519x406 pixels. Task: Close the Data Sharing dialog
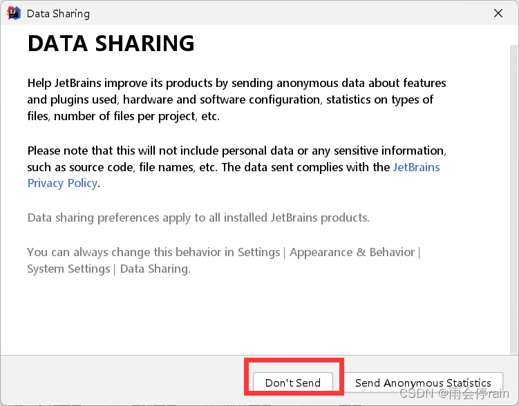(x=498, y=13)
